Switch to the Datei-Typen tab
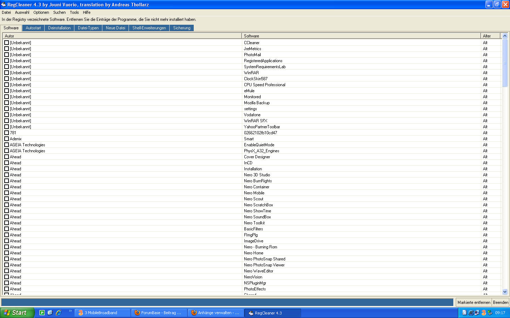The image size is (510, 318). pyautogui.click(x=88, y=28)
